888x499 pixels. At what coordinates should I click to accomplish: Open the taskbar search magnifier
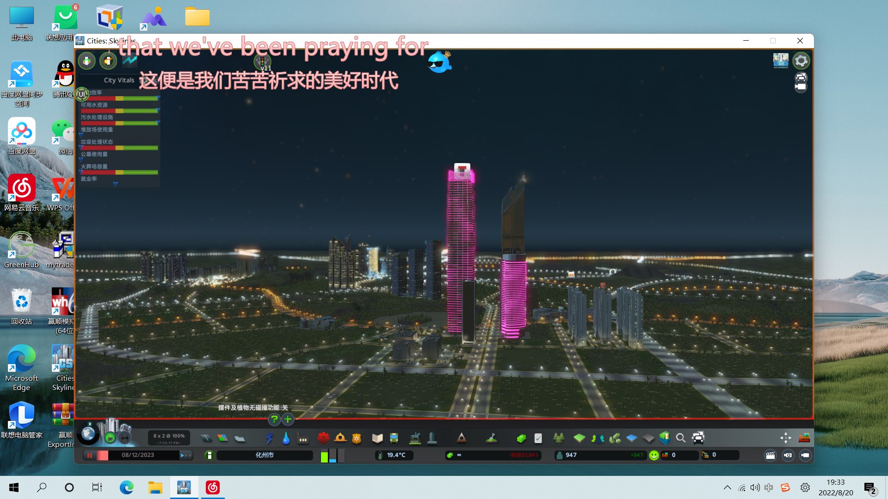coord(42,487)
